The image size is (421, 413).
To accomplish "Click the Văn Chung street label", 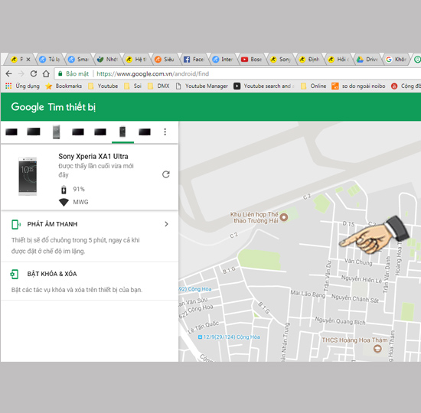I will pyautogui.click(x=358, y=262).
